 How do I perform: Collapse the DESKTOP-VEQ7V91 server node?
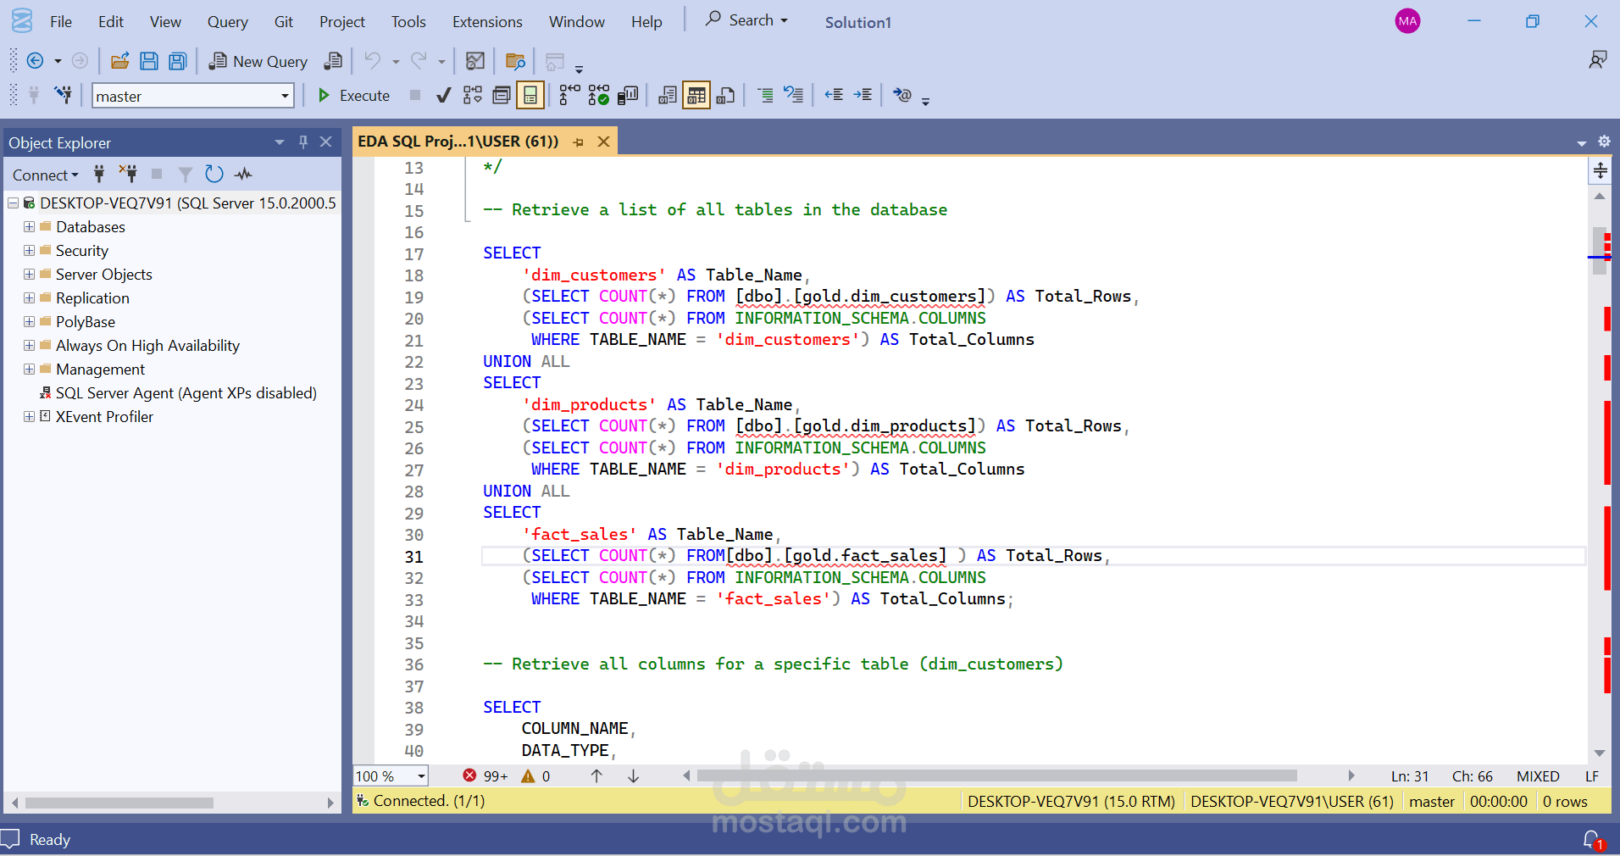(x=13, y=203)
